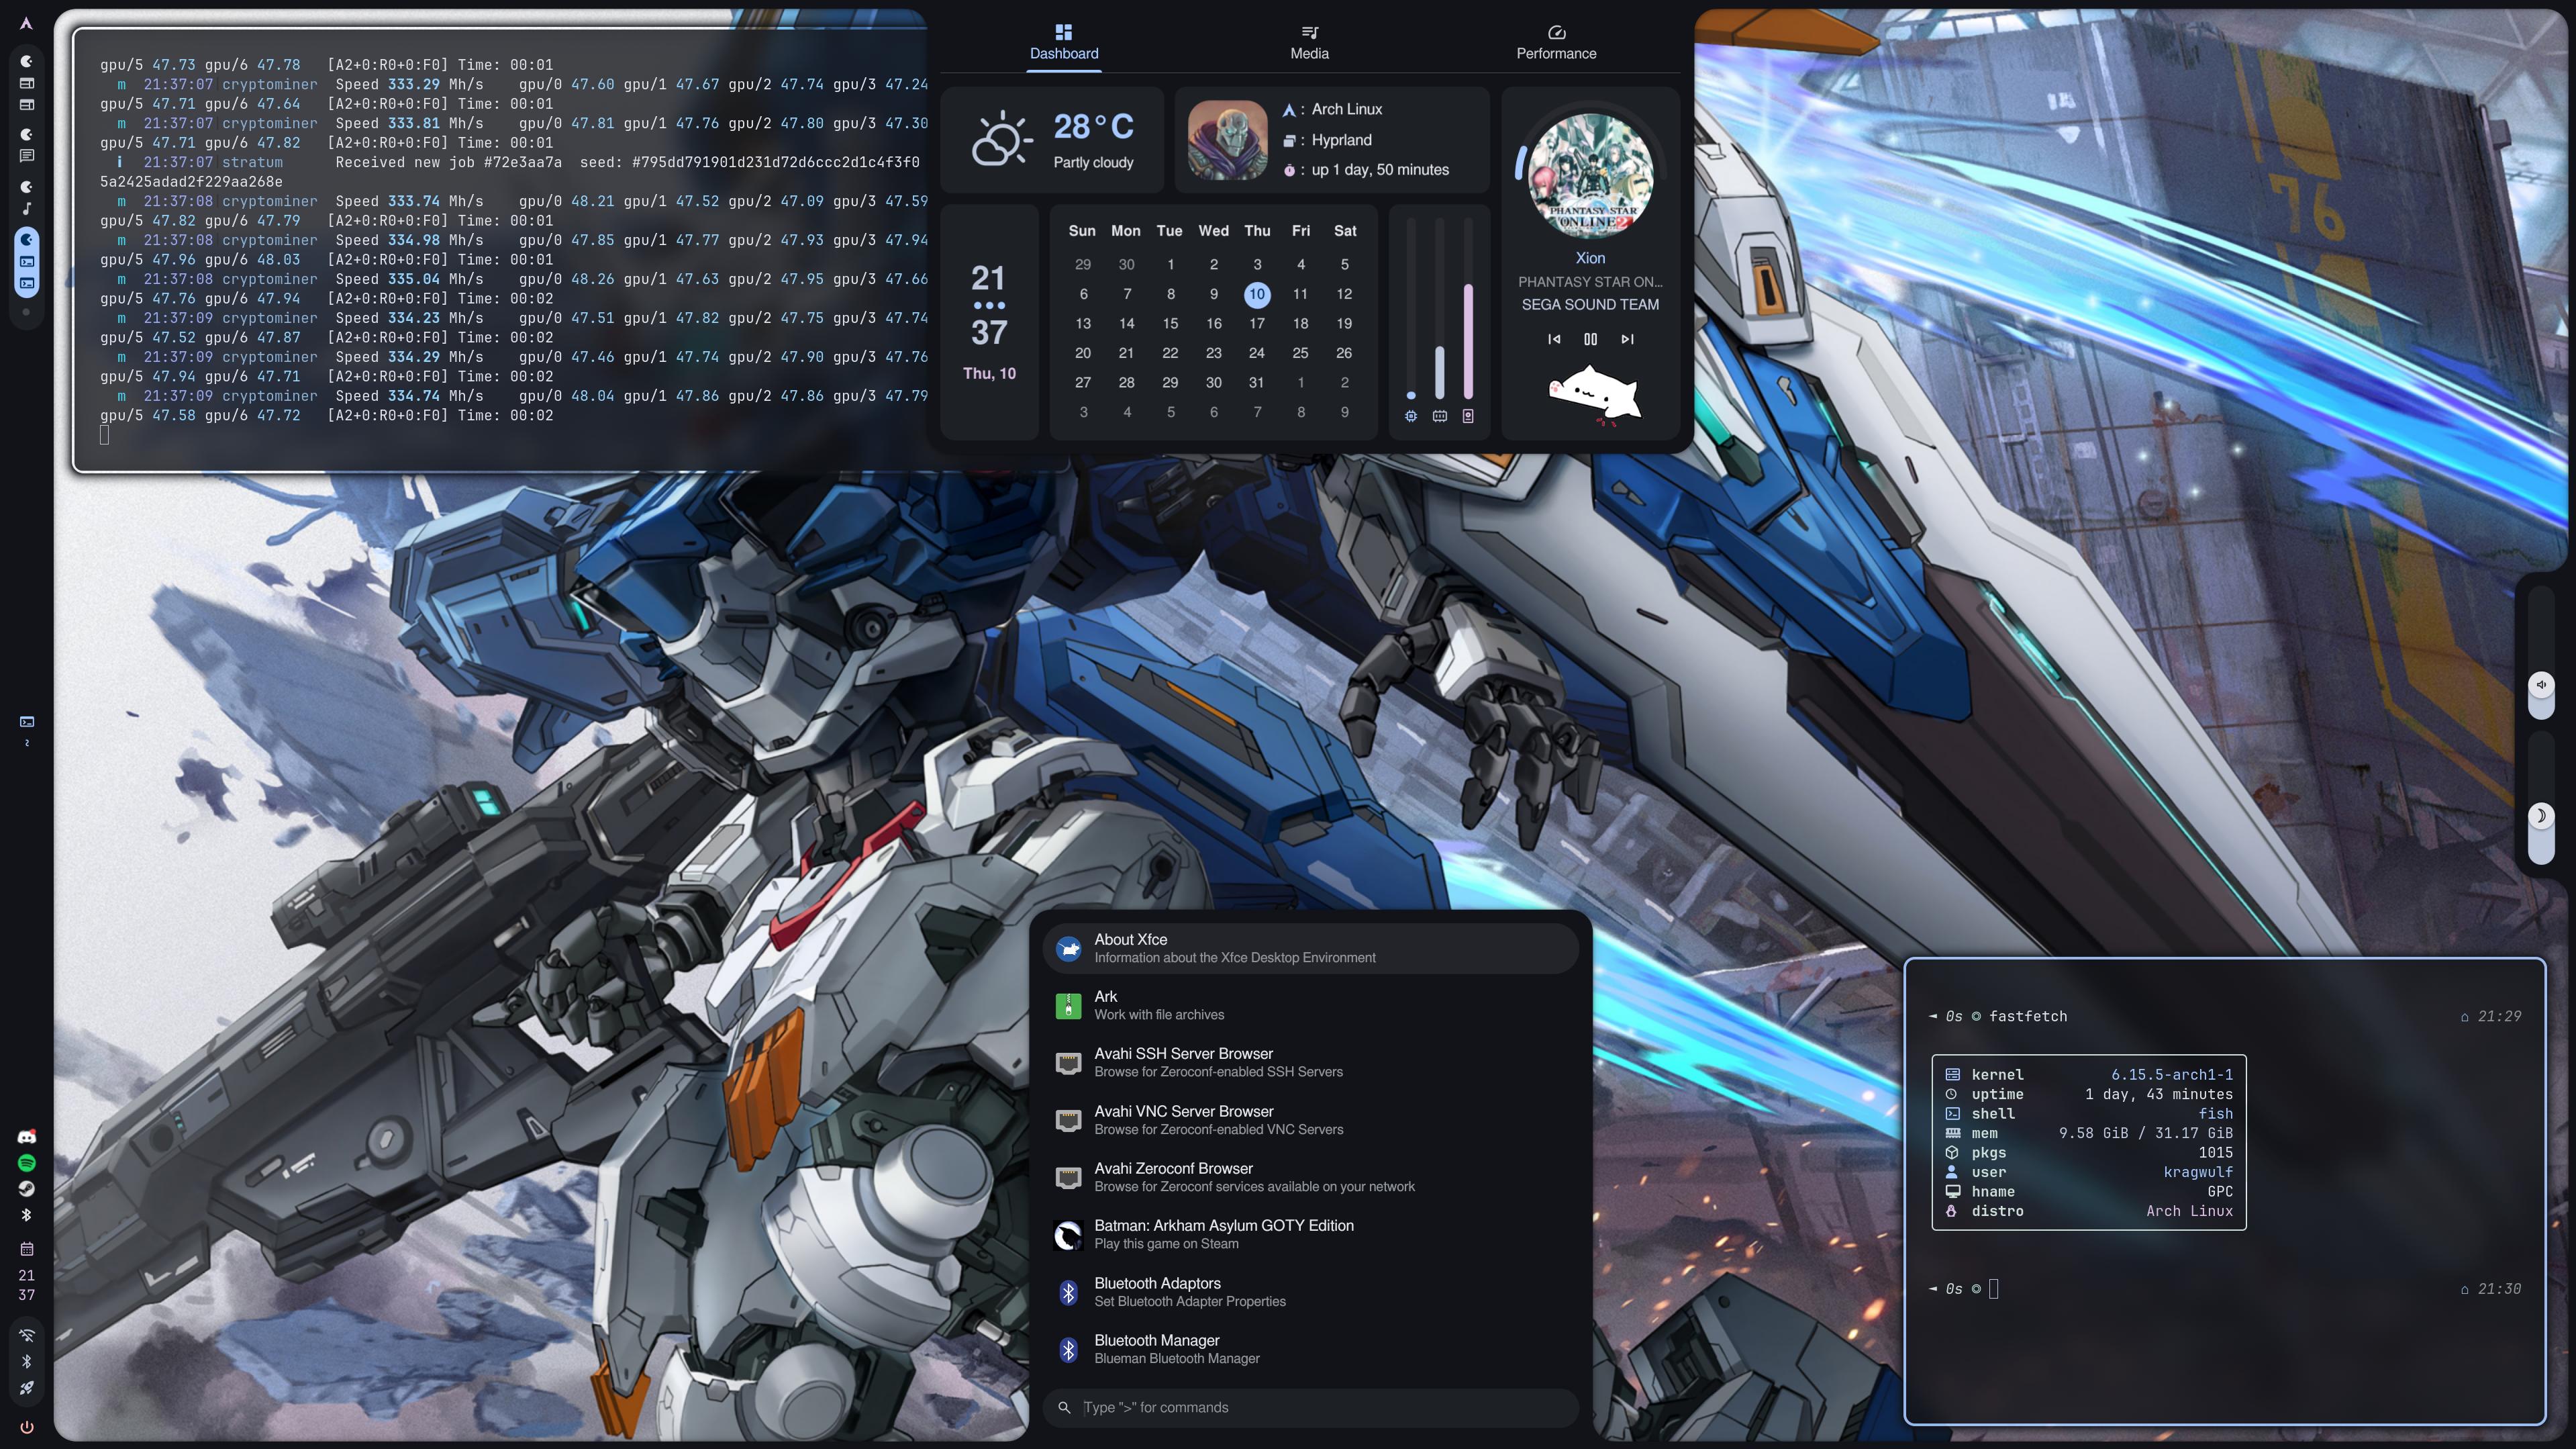Click the CPU usage icon in dashboard
The height and width of the screenshot is (1449, 2576).
point(1411,416)
